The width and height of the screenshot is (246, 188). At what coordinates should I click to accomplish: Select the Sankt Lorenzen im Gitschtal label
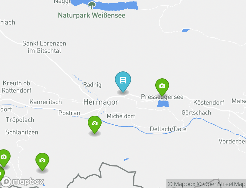tap(44, 47)
